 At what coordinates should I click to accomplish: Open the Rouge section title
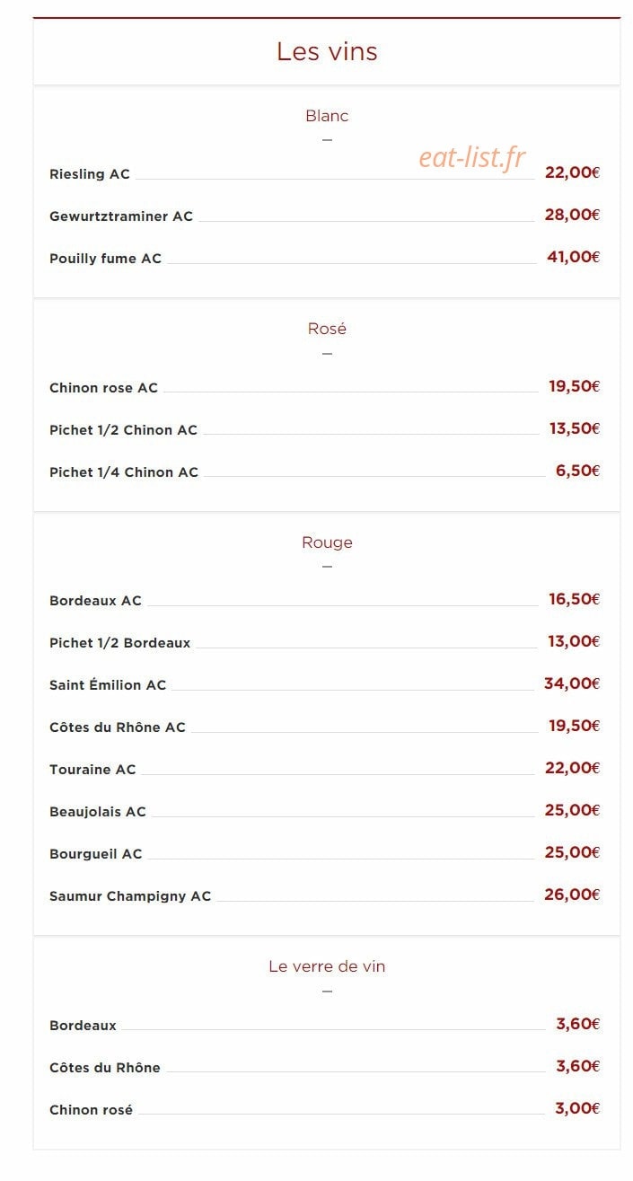coord(327,542)
